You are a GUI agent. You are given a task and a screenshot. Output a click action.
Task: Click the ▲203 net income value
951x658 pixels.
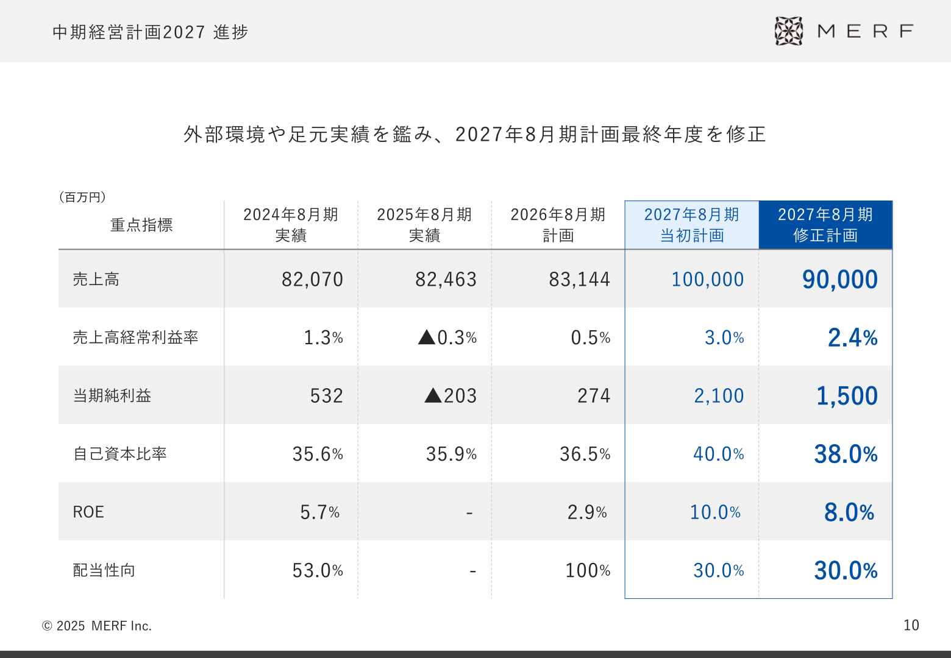451,395
